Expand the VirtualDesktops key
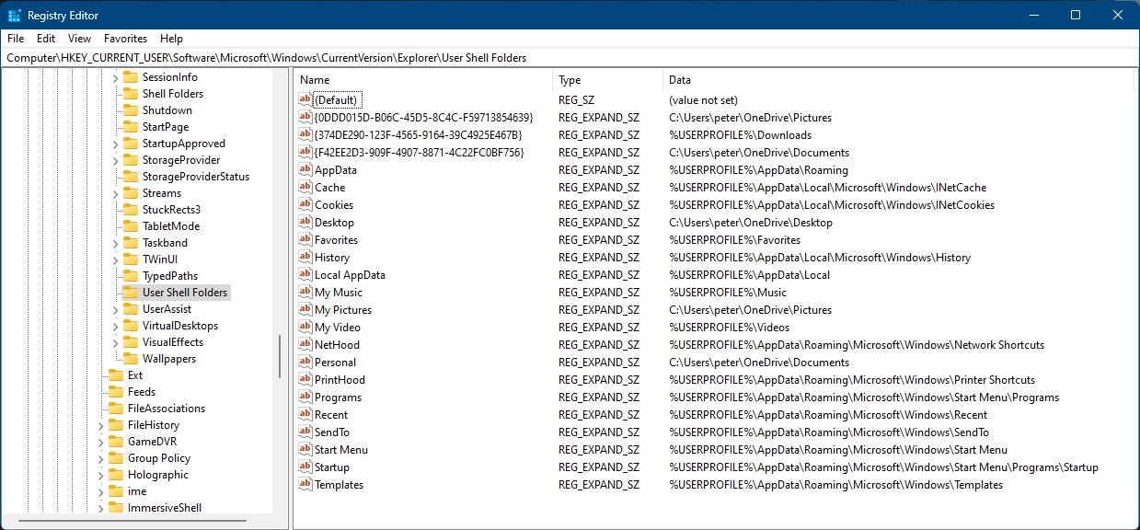This screenshot has height=530, width=1140. coord(115,326)
